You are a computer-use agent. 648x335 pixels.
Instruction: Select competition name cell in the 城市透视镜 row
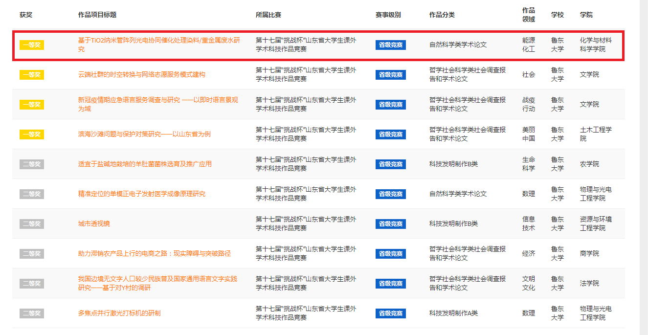306,223
